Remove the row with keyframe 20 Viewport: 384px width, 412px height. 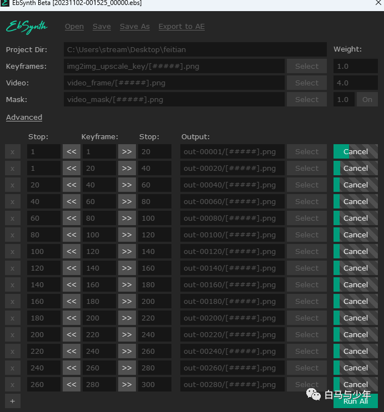coord(13,168)
